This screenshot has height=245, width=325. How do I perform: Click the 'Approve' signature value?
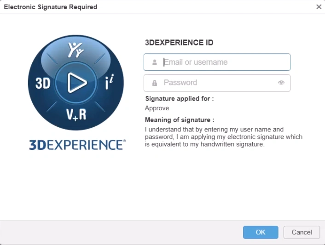click(157, 108)
